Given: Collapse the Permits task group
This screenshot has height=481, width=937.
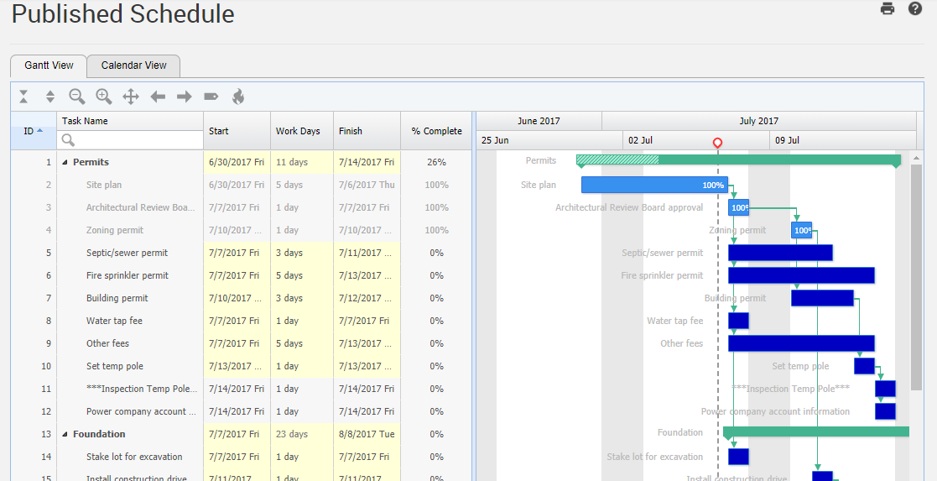Looking at the screenshot, I should (x=65, y=163).
